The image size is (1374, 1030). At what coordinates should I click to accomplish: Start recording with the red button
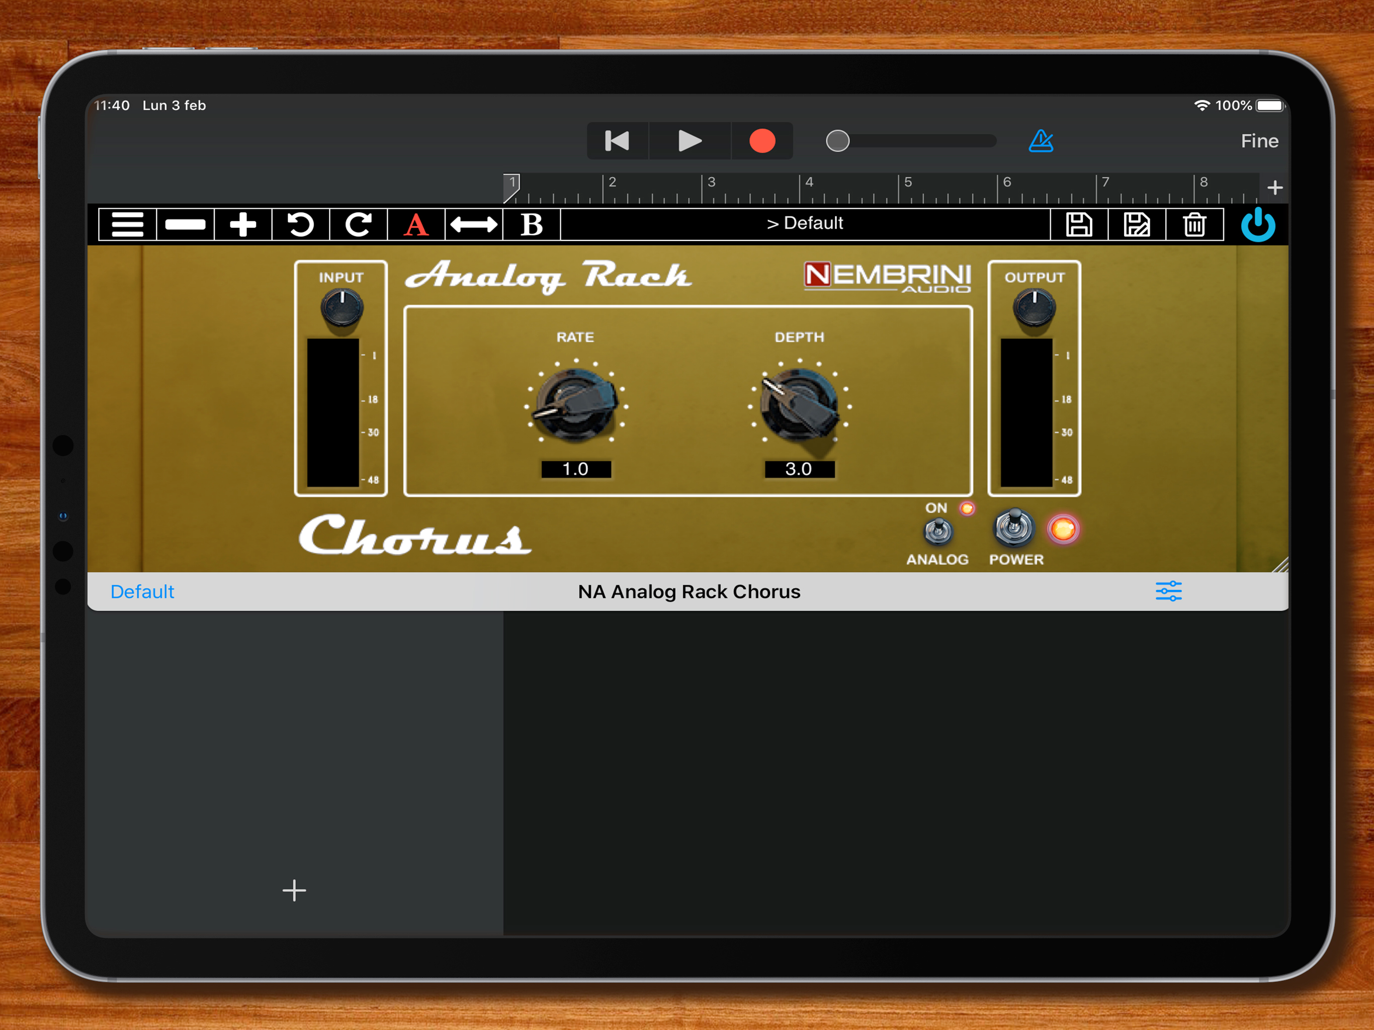pos(762,141)
